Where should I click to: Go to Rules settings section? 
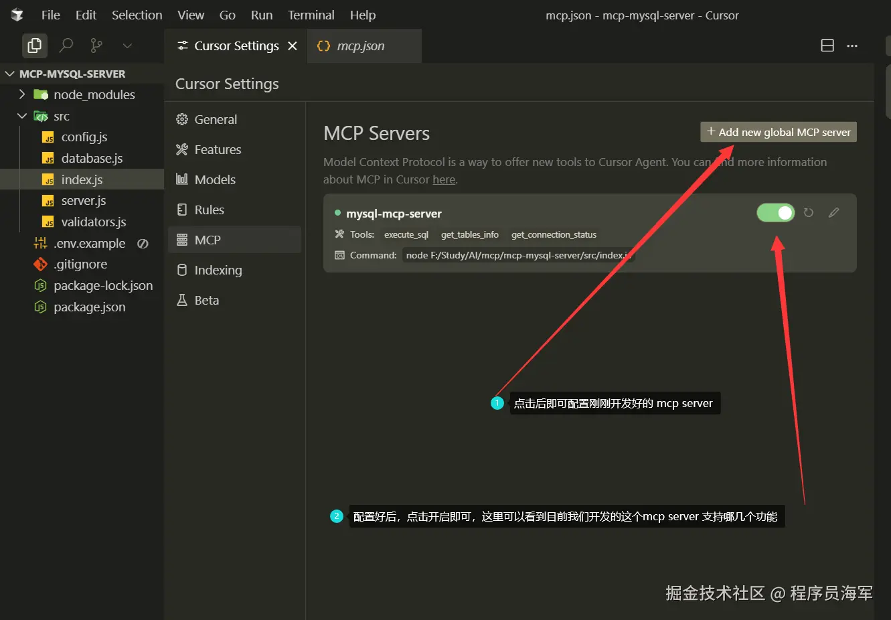234,210
